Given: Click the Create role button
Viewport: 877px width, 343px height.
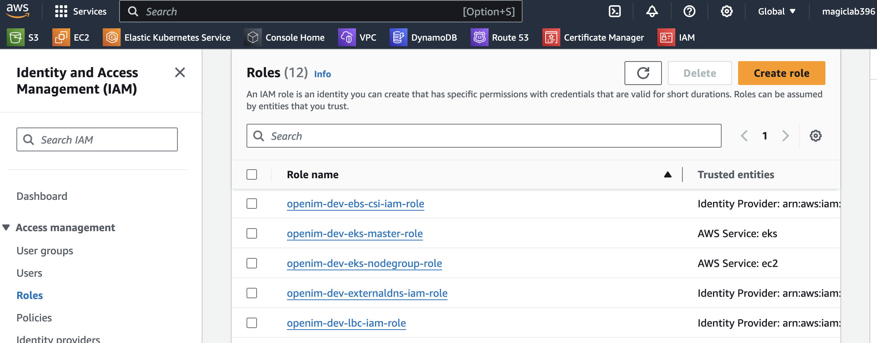Looking at the screenshot, I should click(x=781, y=73).
